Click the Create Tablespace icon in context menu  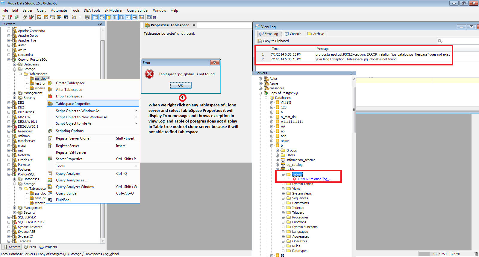(x=50, y=83)
